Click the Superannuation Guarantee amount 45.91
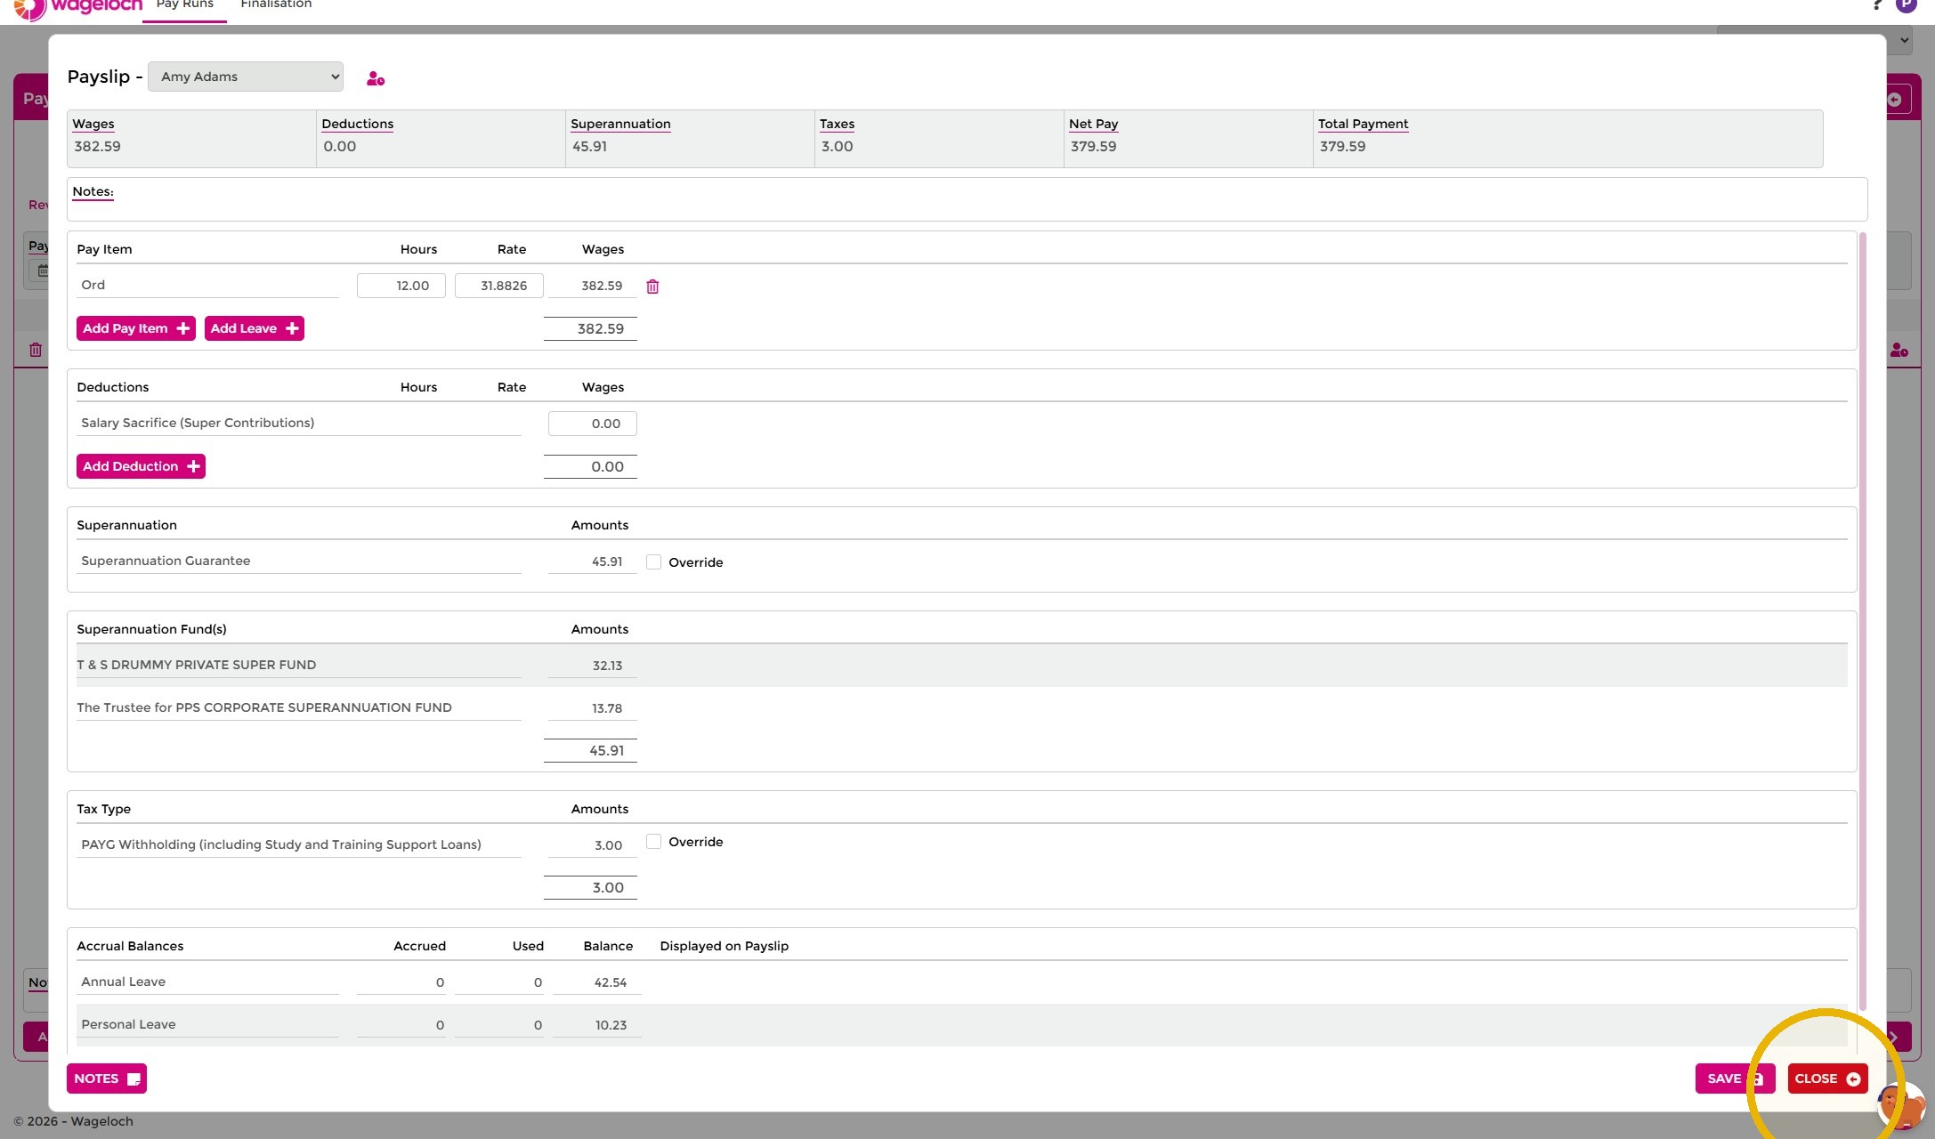The width and height of the screenshot is (1935, 1139). pos(607,561)
